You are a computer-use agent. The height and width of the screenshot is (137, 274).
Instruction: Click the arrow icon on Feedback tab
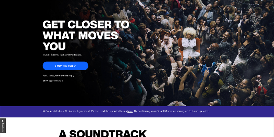pyautogui.click(x=3, y=121)
